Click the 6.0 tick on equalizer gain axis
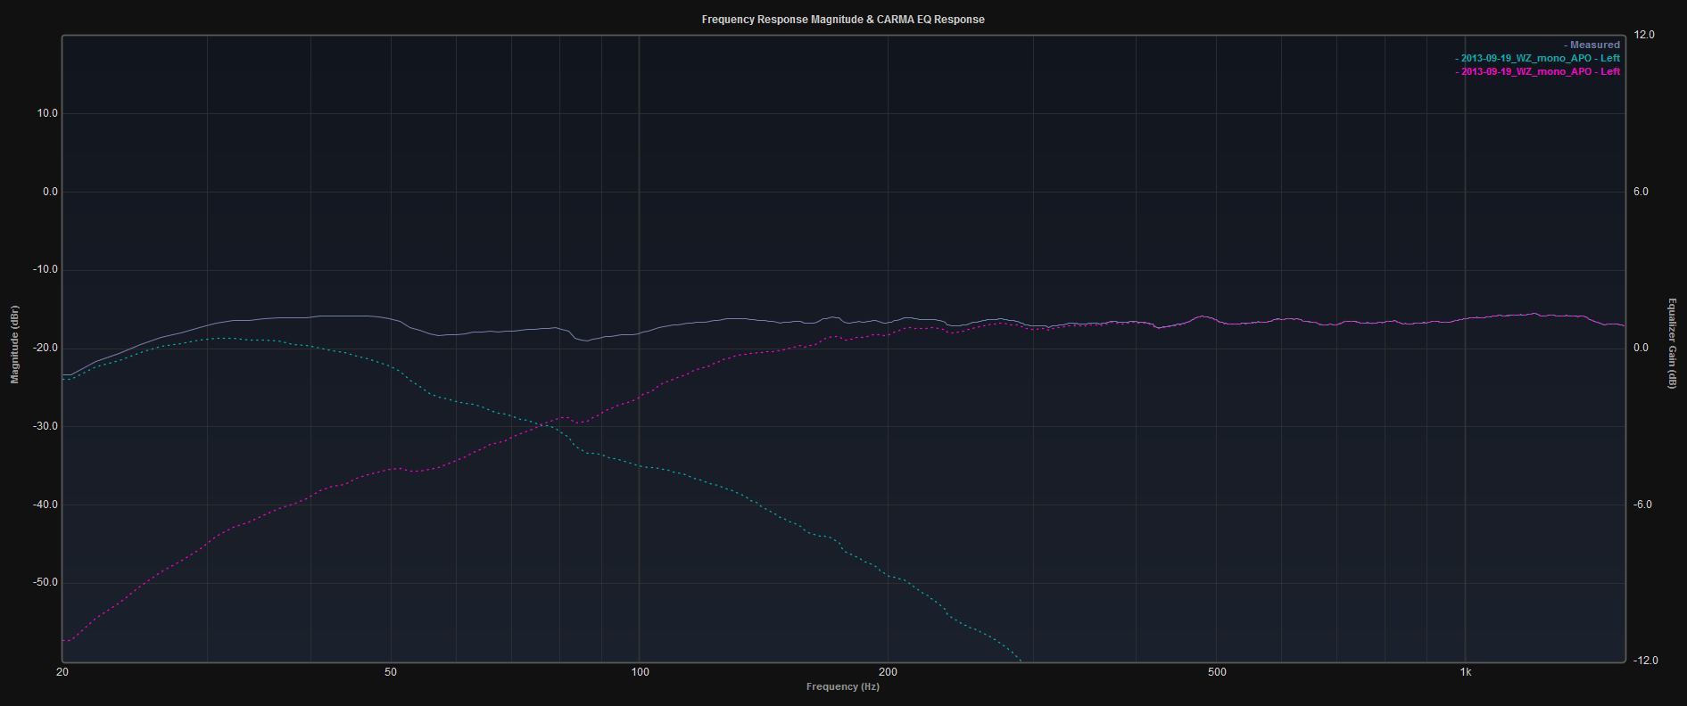The height and width of the screenshot is (706, 1687). (1641, 192)
